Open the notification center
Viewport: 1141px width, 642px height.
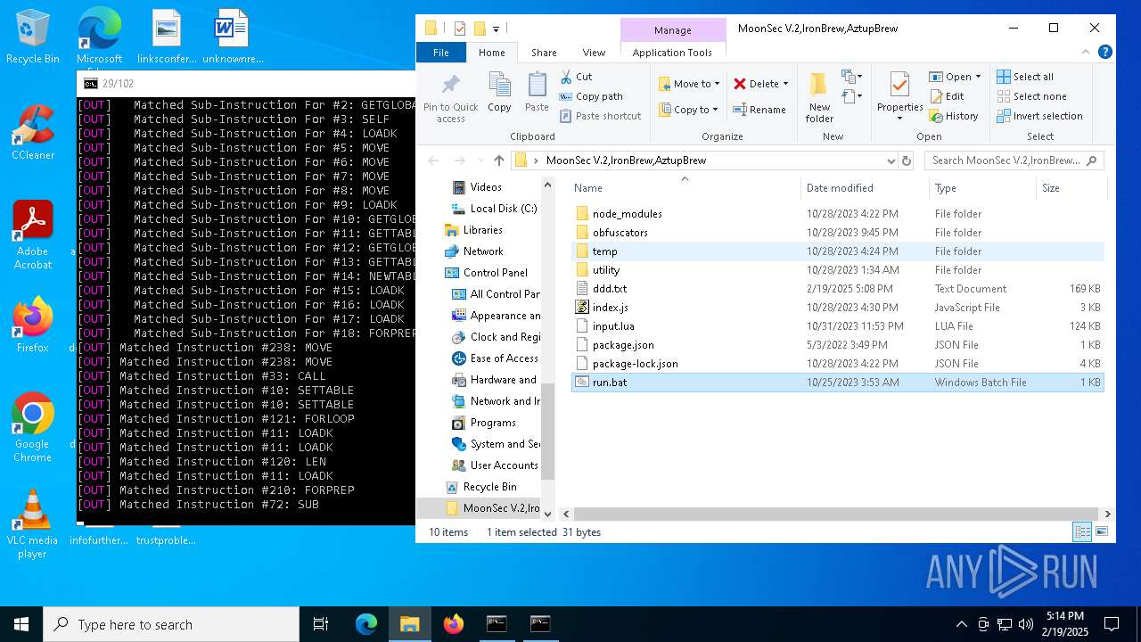[1112, 624]
